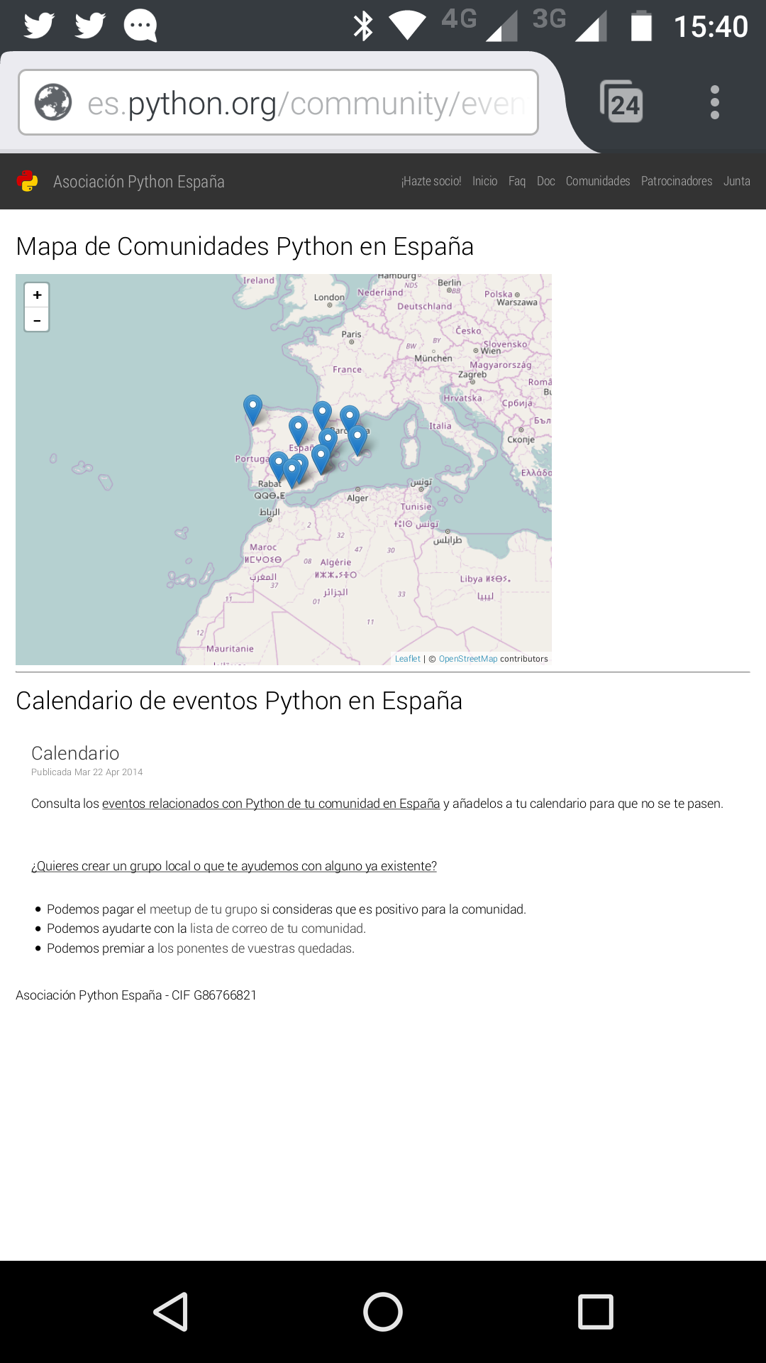Click the Junta navigation link

[x=736, y=182]
